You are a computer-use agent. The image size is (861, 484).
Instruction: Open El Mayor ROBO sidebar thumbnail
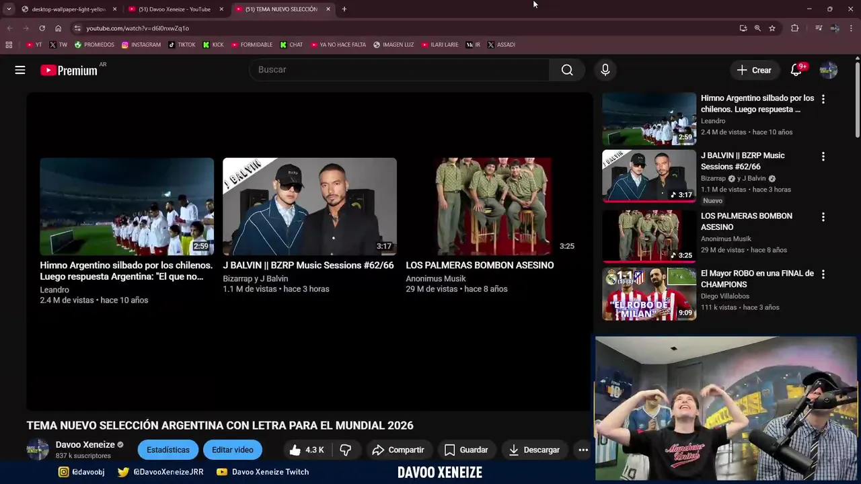coord(649,294)
